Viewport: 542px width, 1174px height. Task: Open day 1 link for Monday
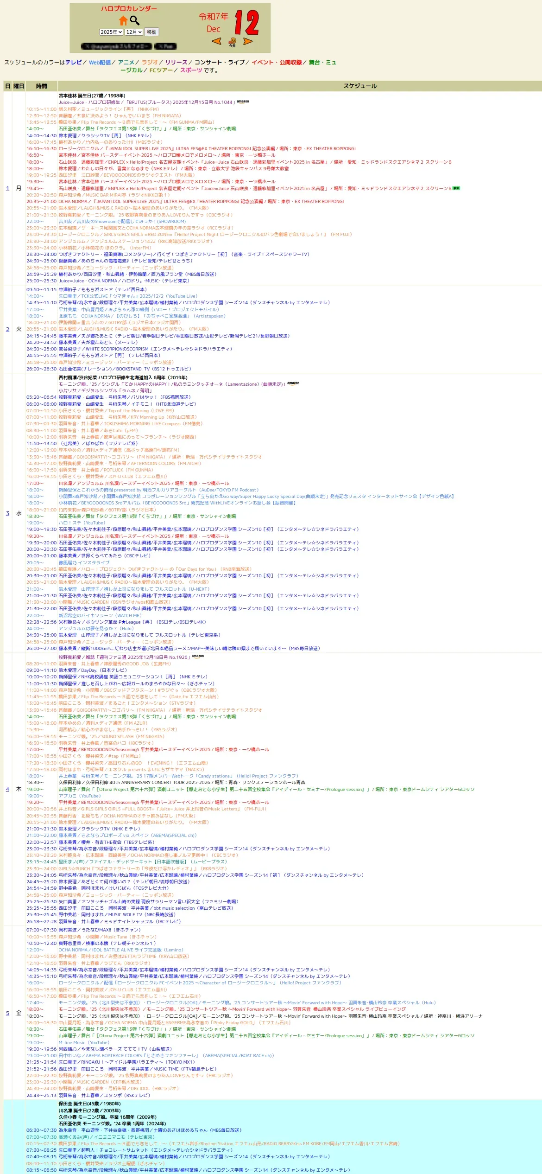[x=7, y=188]
